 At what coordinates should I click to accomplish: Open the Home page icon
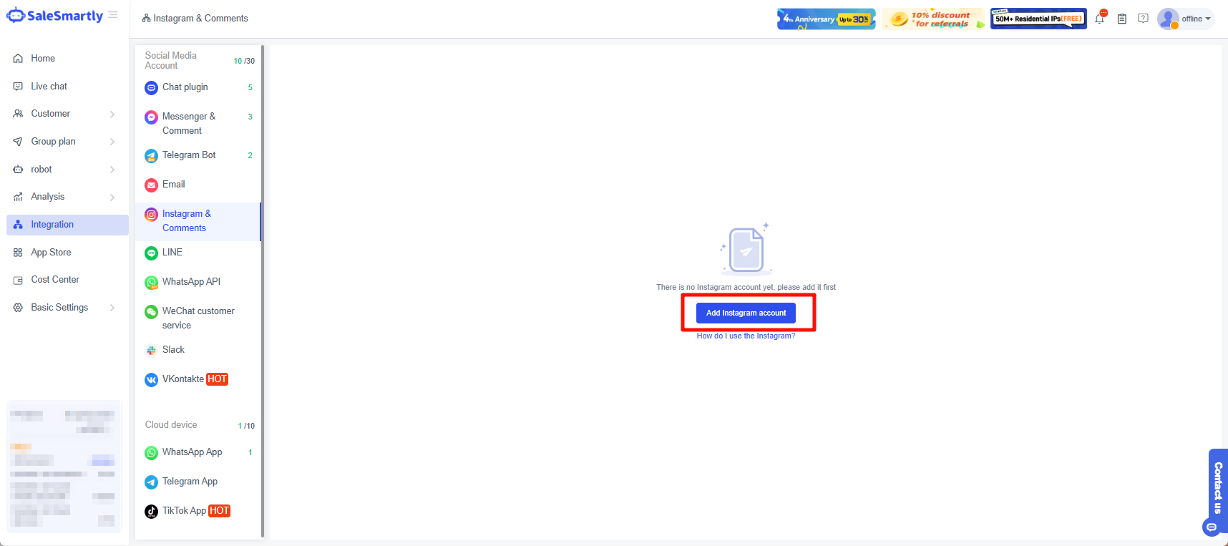18,59
